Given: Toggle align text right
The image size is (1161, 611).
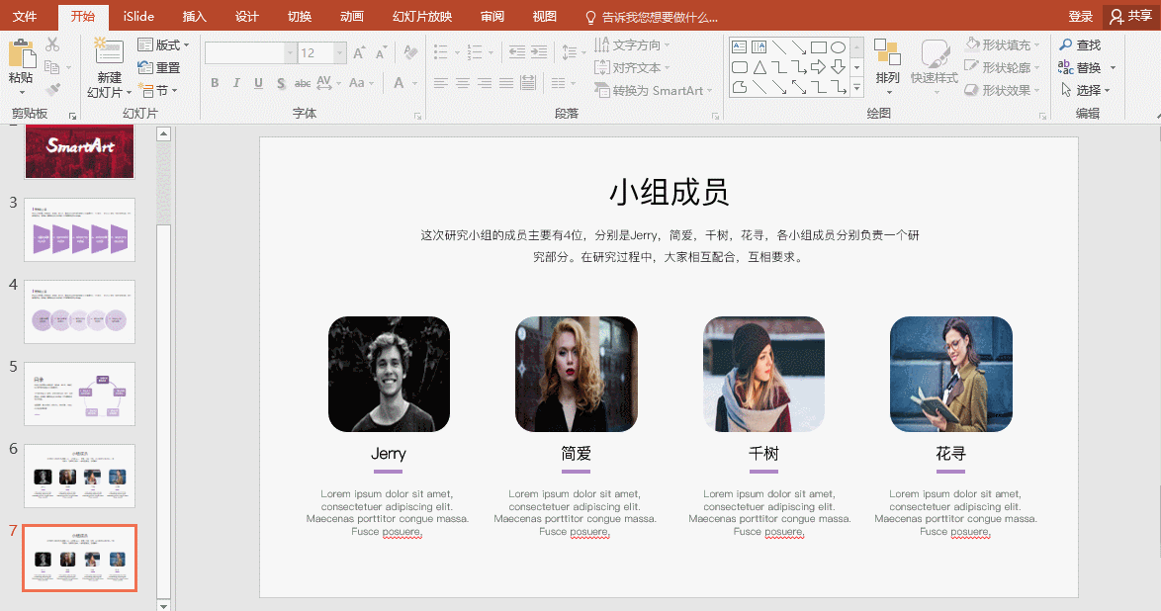Looking at the screenshot, I should point(485,83).
